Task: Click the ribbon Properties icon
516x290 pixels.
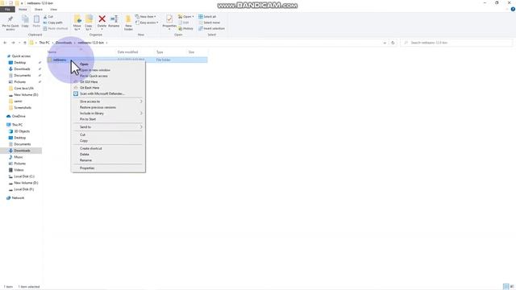Action: click(169, 21)
